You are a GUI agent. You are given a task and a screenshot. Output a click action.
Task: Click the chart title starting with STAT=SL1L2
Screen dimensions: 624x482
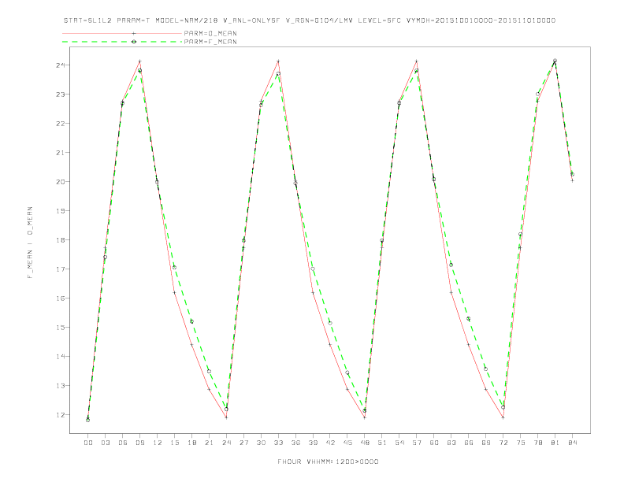click(310, 20)
